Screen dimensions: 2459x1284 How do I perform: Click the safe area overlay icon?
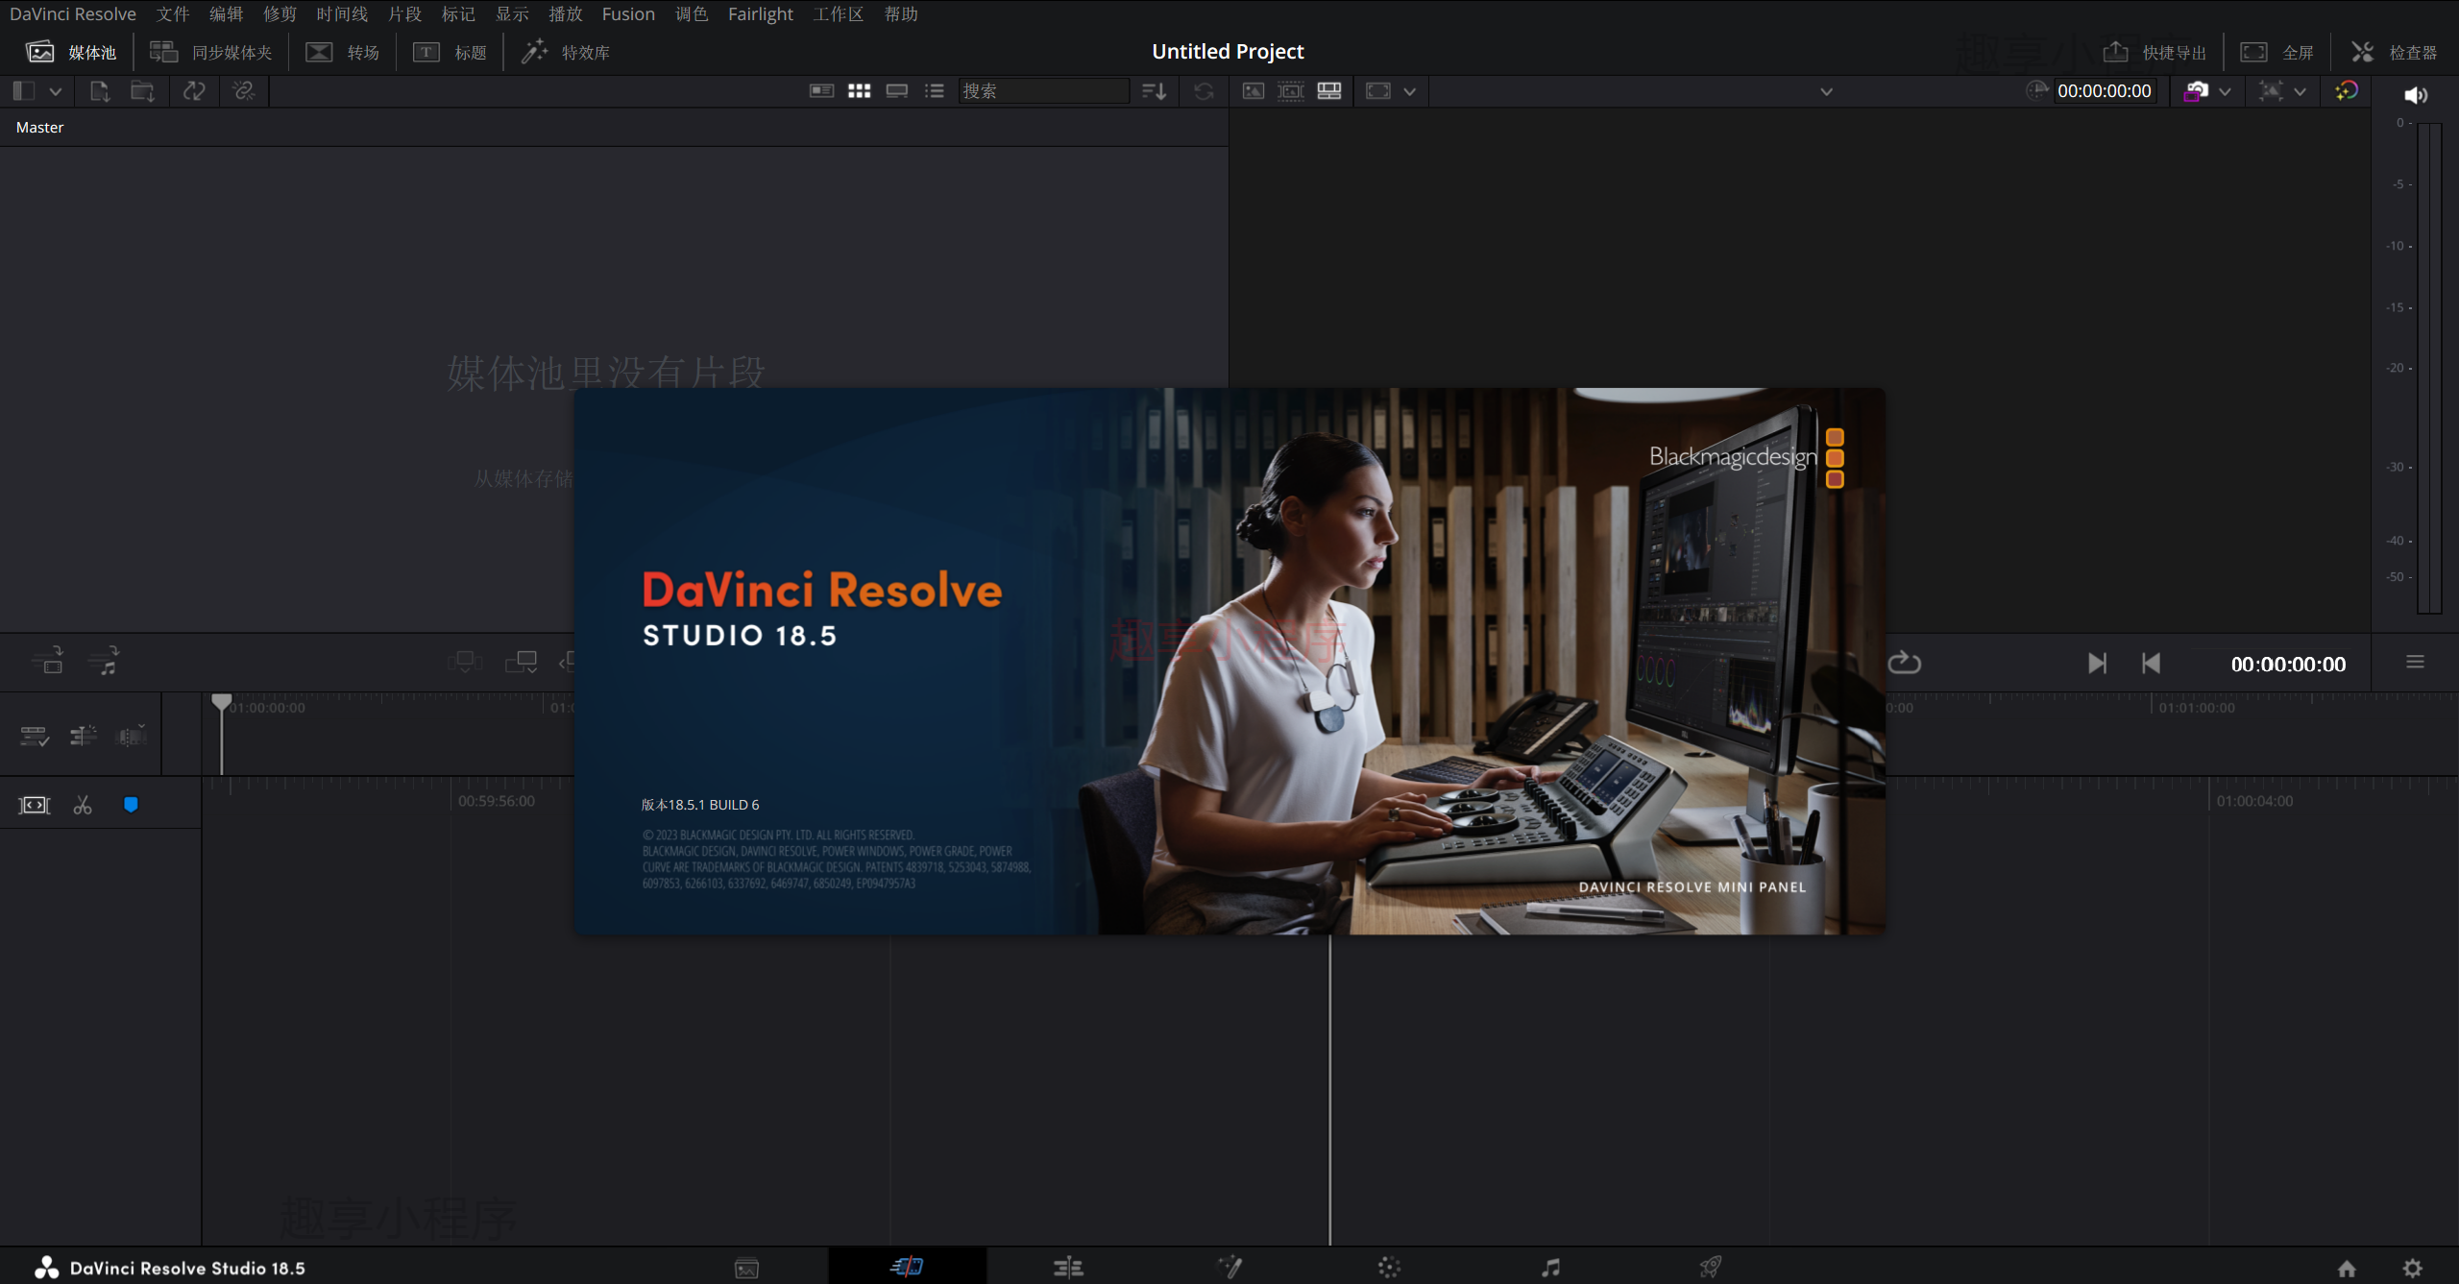[1378, 91]
